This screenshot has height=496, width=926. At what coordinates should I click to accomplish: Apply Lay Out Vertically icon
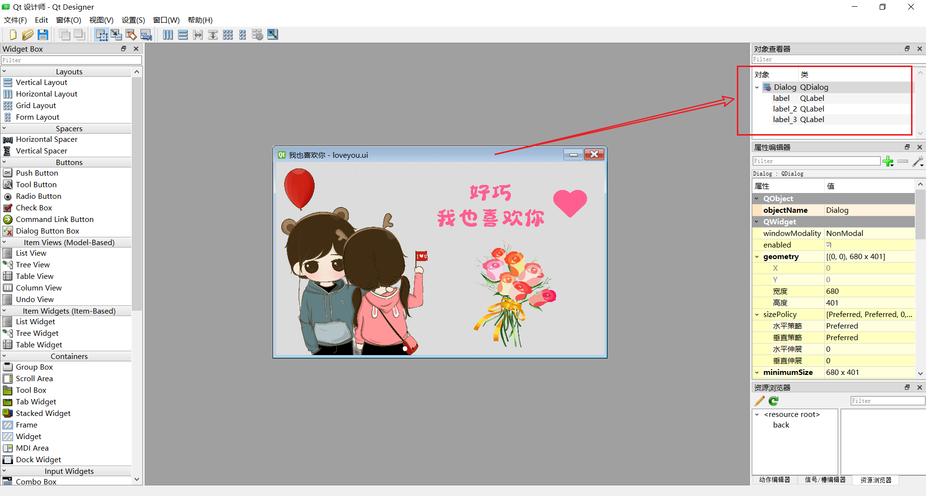(x=183, y=35)
